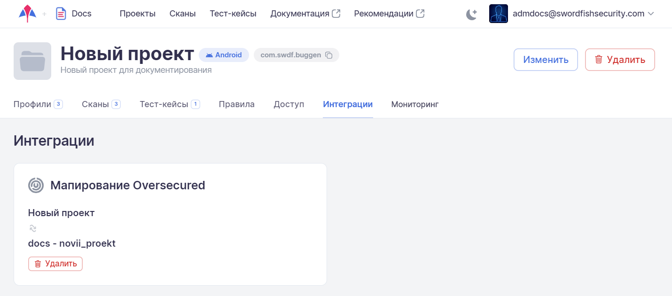This screenshot has width=672, height=296.
Task: Switch to the Сканы tab
Action: point(95,104)
